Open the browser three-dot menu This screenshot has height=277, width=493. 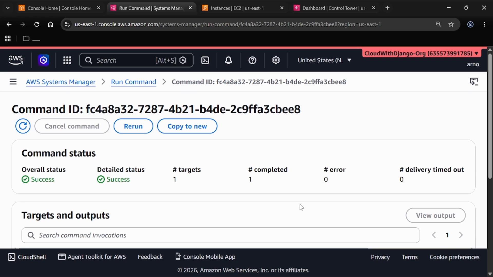pos(484,24)
